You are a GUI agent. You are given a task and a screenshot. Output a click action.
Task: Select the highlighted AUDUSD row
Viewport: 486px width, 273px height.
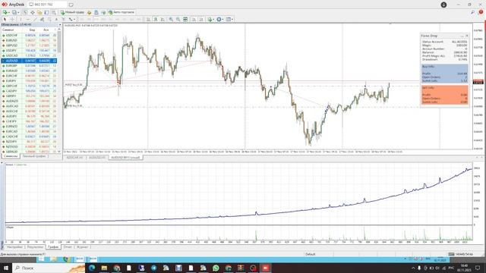click(x=29, y=61)
